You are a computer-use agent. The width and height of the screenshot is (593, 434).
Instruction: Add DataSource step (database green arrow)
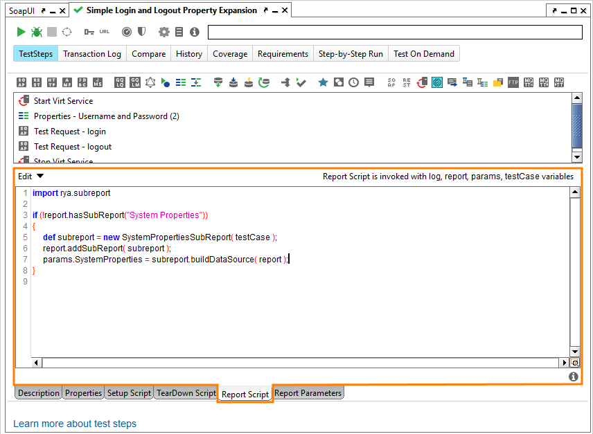218,82
